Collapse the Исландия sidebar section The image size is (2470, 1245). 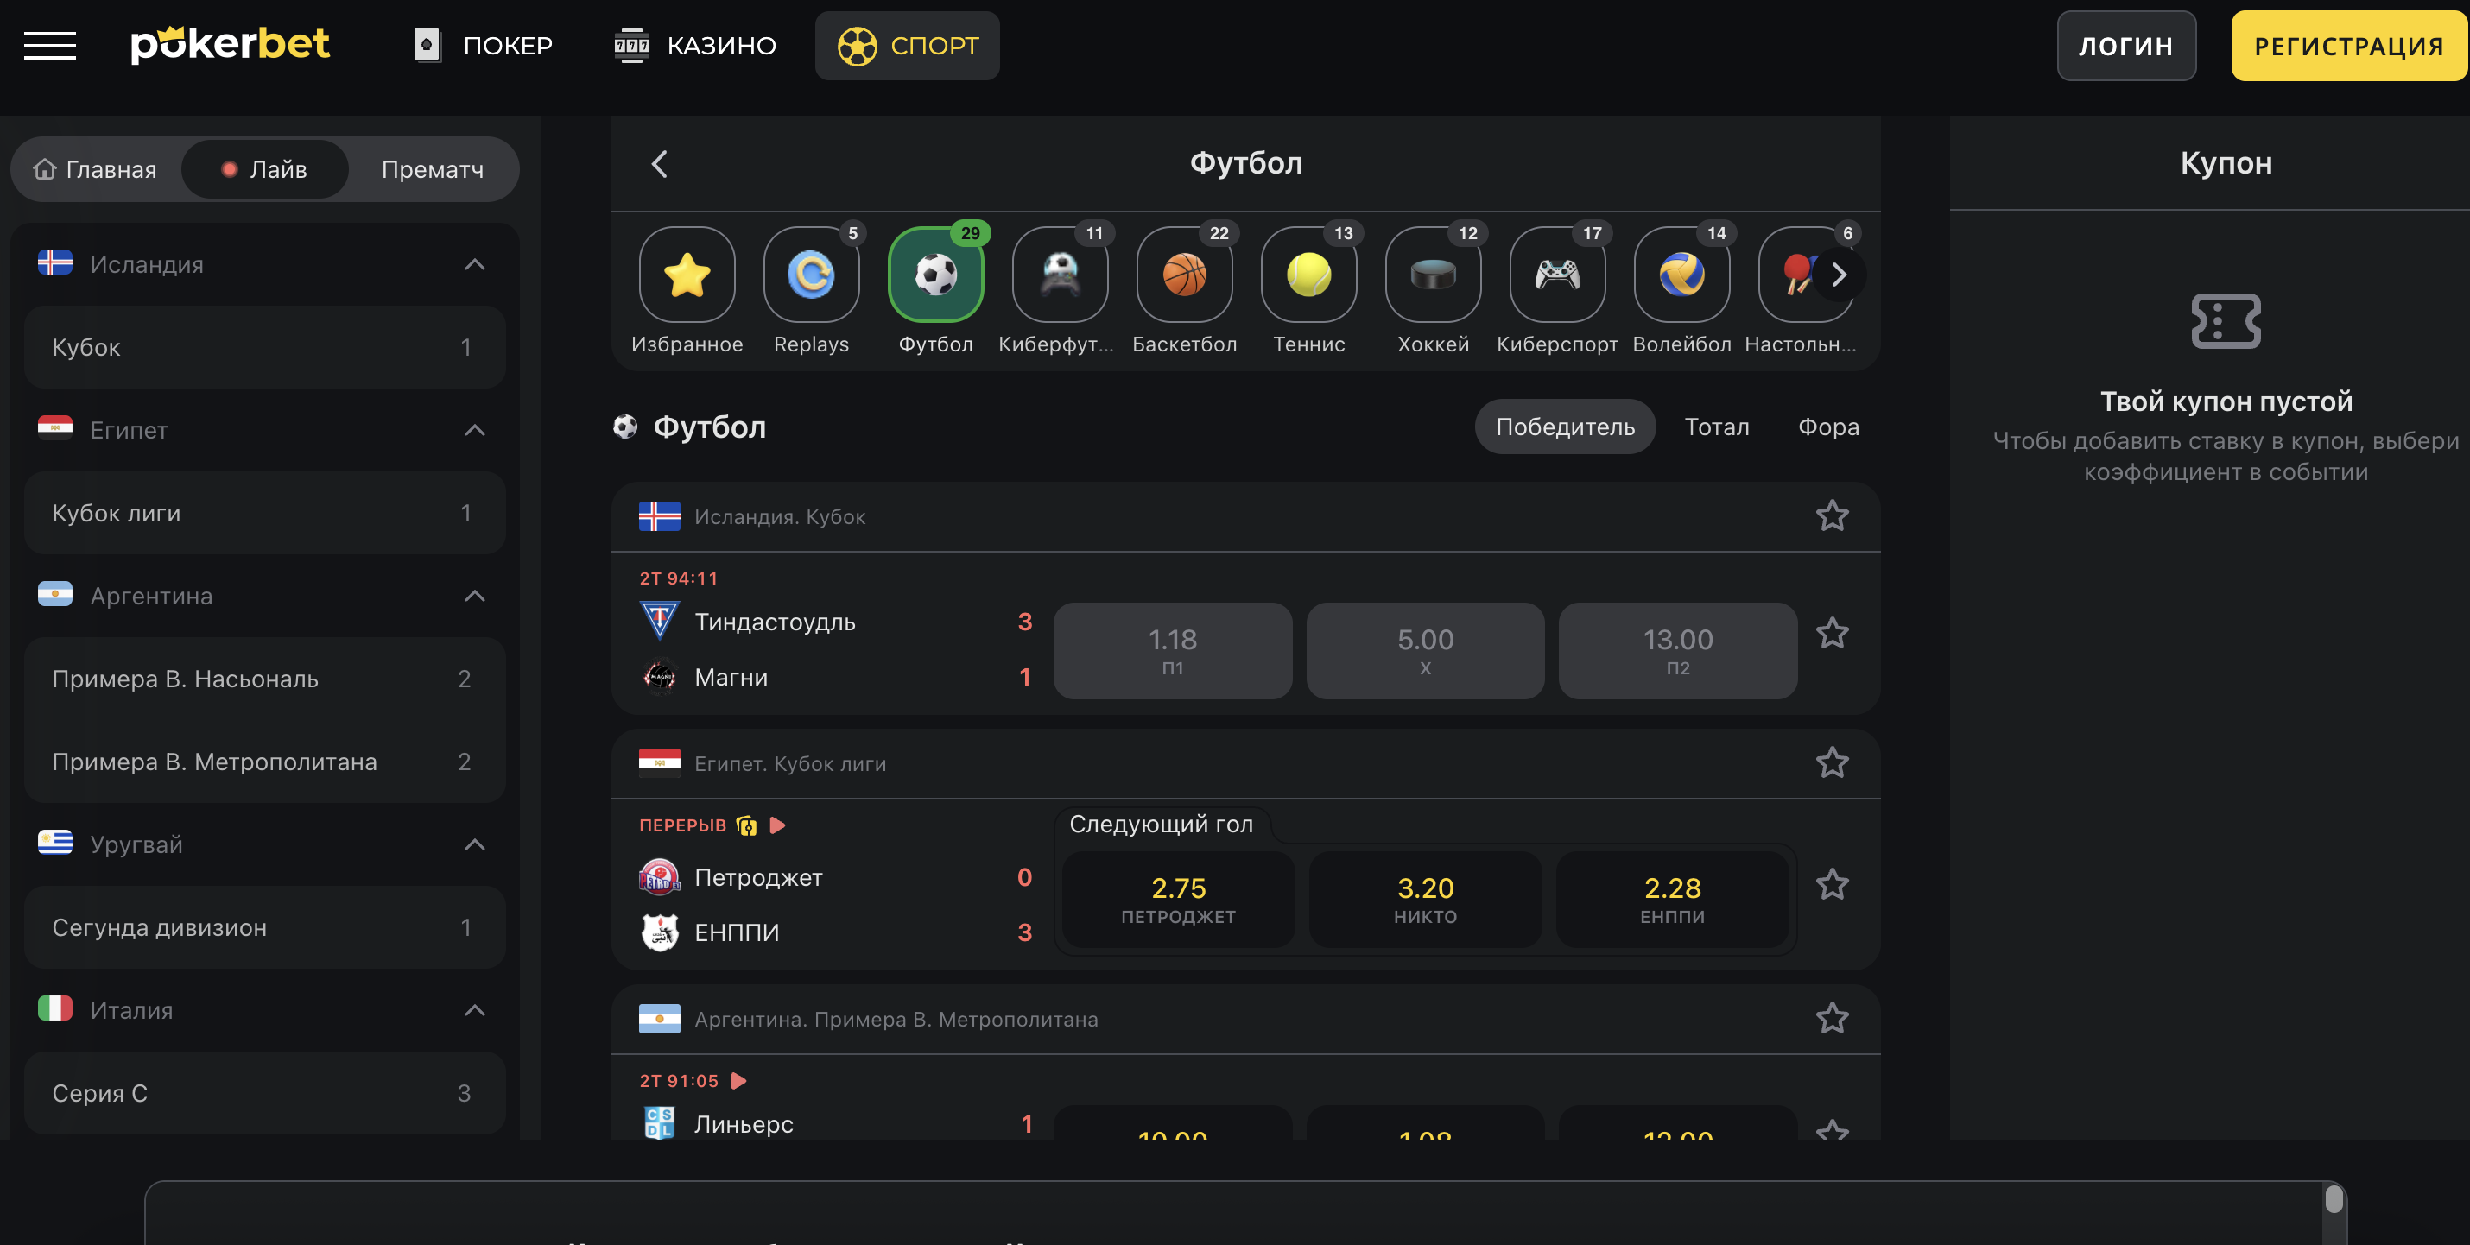click(475, 264)
